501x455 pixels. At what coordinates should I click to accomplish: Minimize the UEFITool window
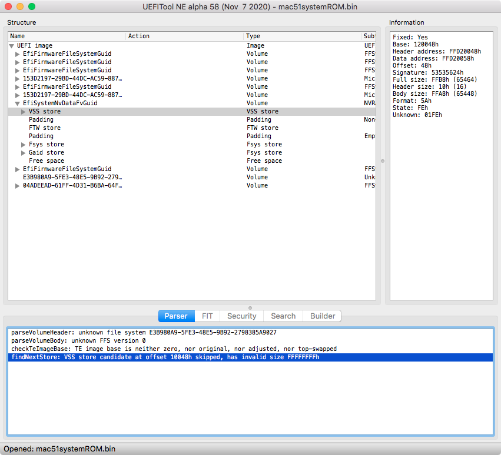(x=20, y=6)
